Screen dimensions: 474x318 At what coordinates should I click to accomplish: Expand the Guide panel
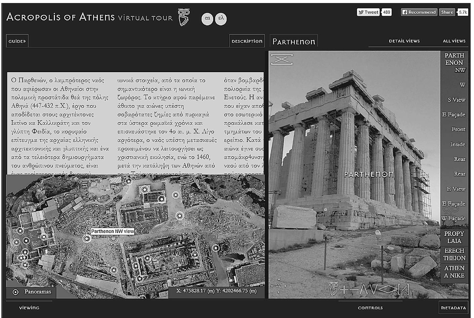tap(17, 41)
